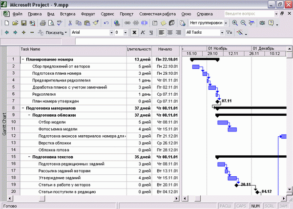This screenshot has height=209, width=293.
Task: Open print preview
Action: tap(51, 23)
